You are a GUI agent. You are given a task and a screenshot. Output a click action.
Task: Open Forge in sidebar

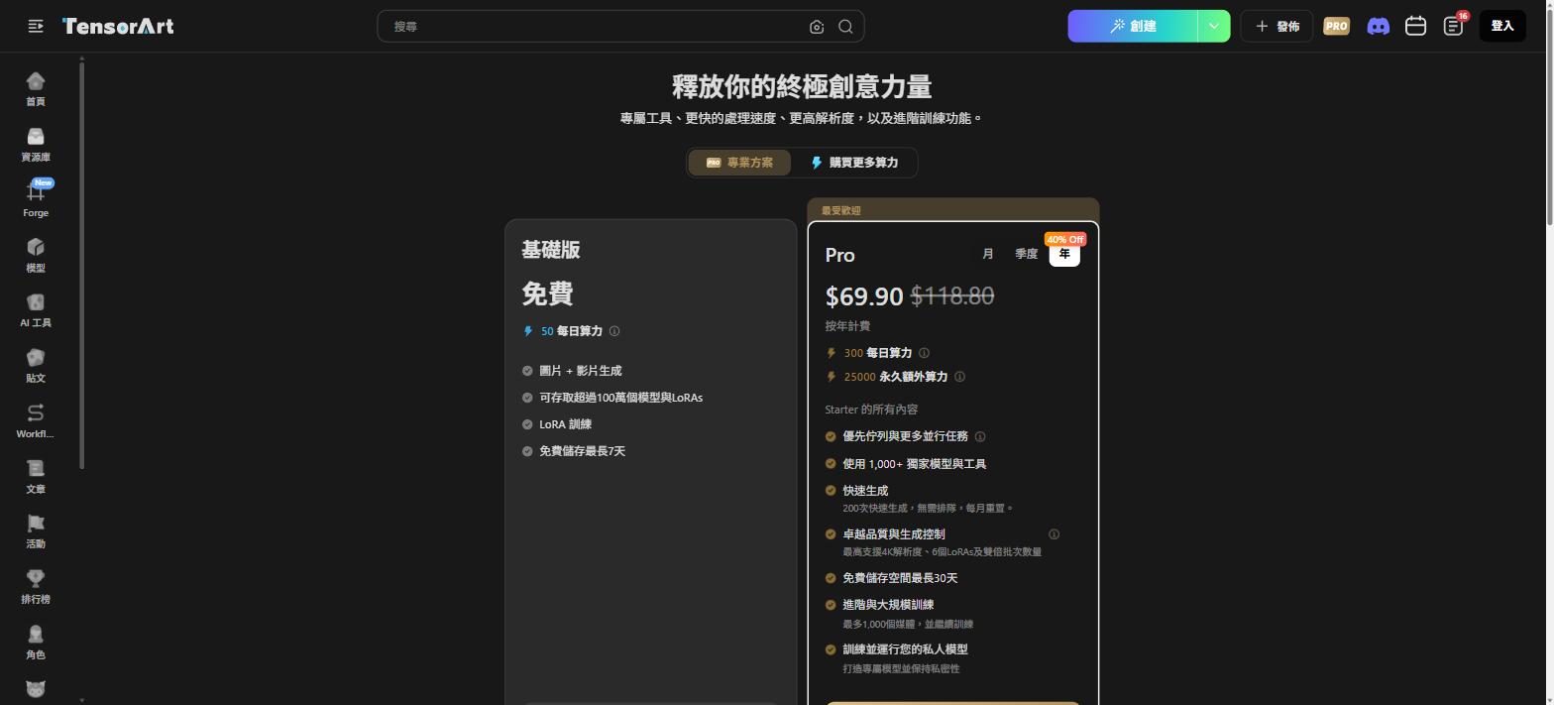pyautogui.click(x=36, y=199)
